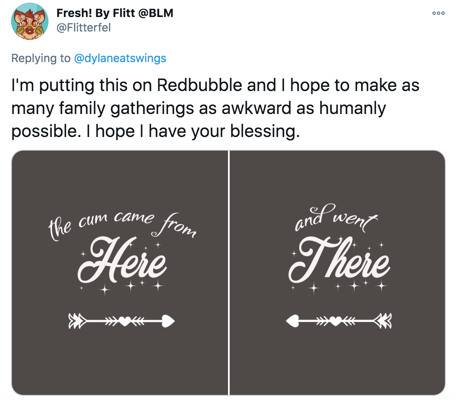Open the "Fresh! By Flitt @BLM" display name

tap(115, 13)
